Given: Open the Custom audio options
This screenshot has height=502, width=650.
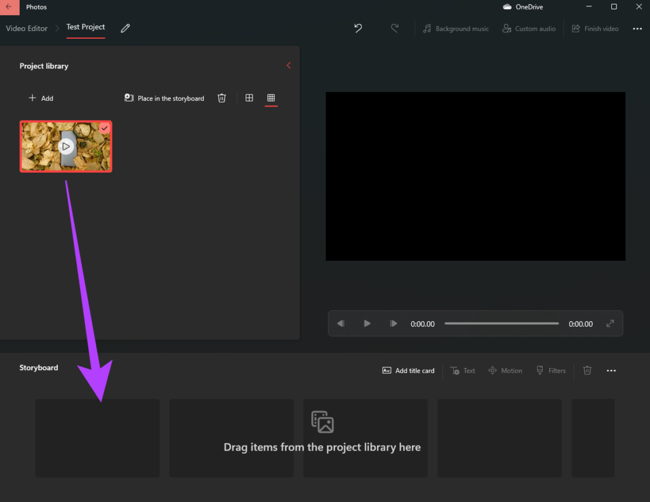Looking at the screenshot, I should click(x=529, y=29).
